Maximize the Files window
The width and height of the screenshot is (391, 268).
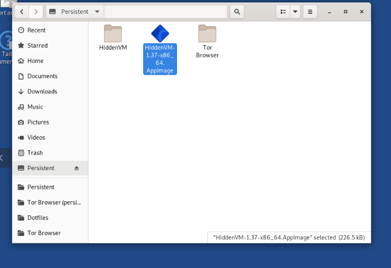345,12
